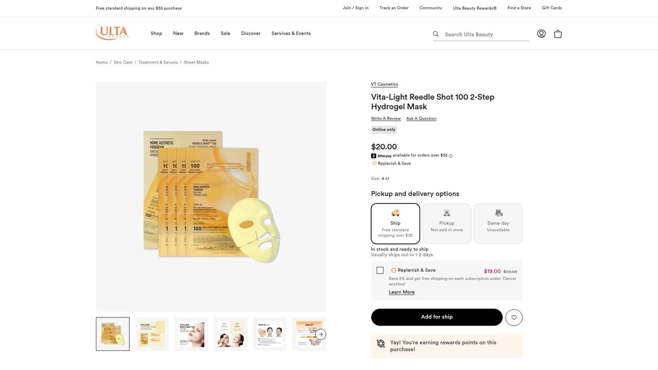Screen dimensions: 658x370
Task: Open the shopping bag icon
Action: pyautogui.click(x=558, y=33)
